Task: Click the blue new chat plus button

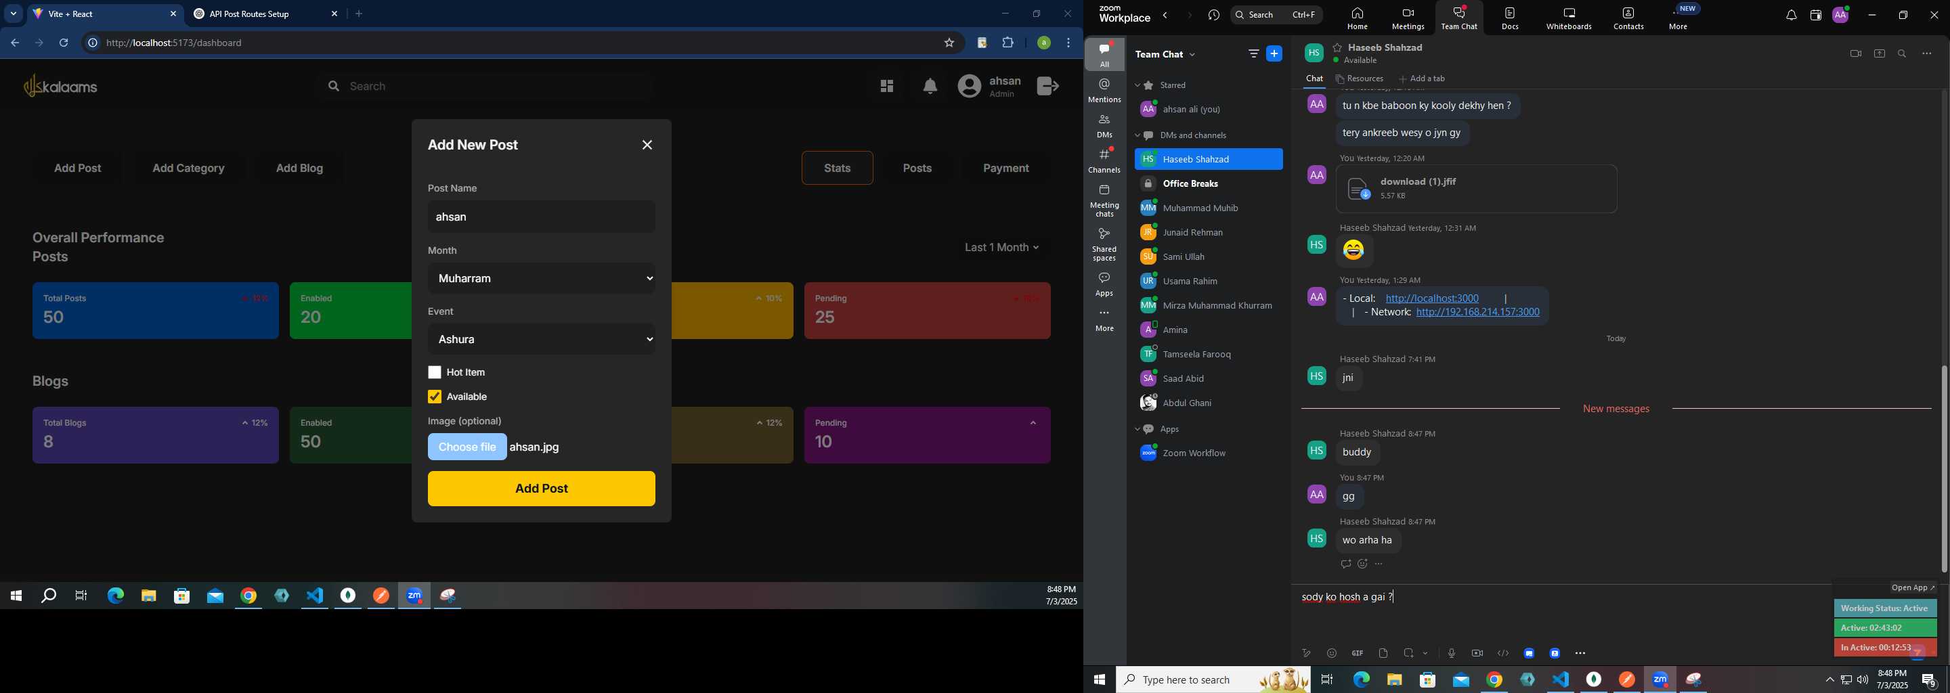Action: [x=1274, y=53]
